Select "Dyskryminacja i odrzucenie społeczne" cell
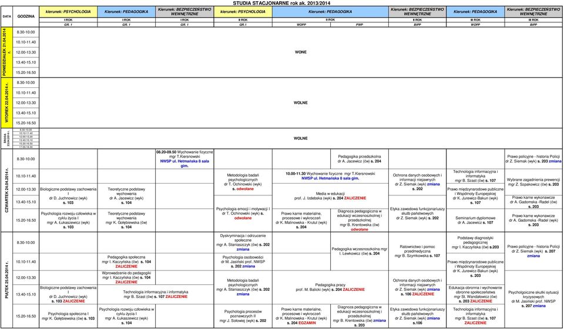Screen dimensions: 564x329 pos(243,242)
